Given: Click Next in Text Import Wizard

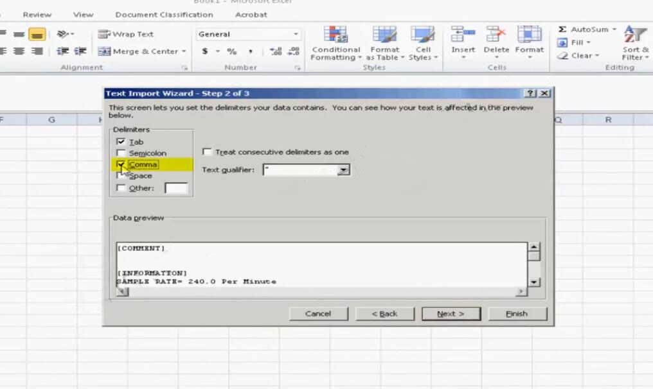Looking at the screenshot, I should (451, 314).
